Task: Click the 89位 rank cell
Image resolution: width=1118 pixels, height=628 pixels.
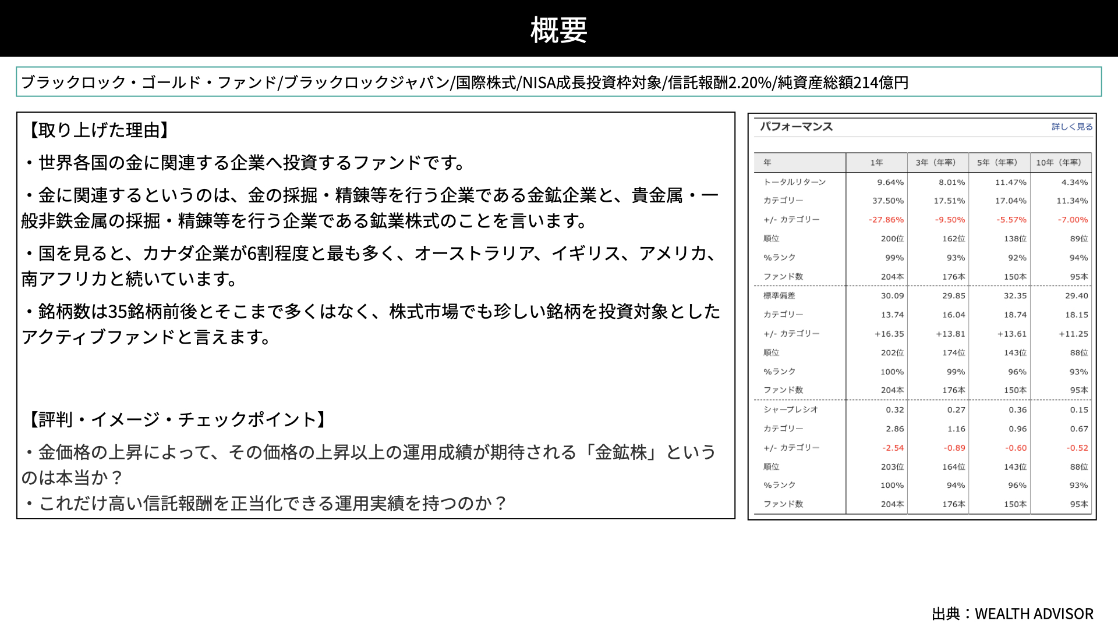Action: point(1079,238)
